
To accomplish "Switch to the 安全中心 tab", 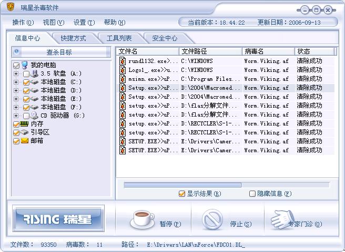I will tap(165, 38).
